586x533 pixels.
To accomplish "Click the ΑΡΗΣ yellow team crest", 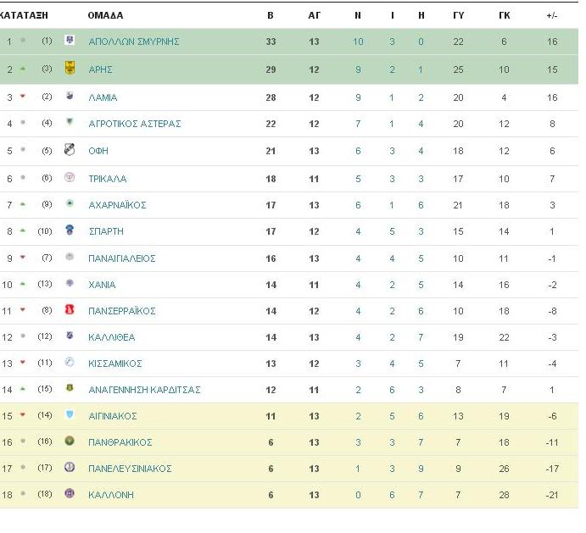I will [x=70, y=68].
